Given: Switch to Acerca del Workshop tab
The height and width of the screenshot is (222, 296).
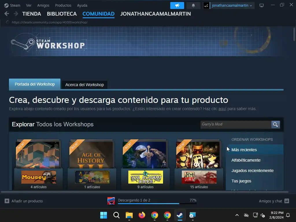Looking at the screenshot, I should (x=85, y=85).
